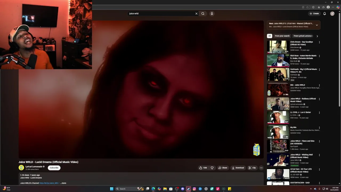Select the All filter chip
This screenshot has height=192, width=341.
(269, 36)
